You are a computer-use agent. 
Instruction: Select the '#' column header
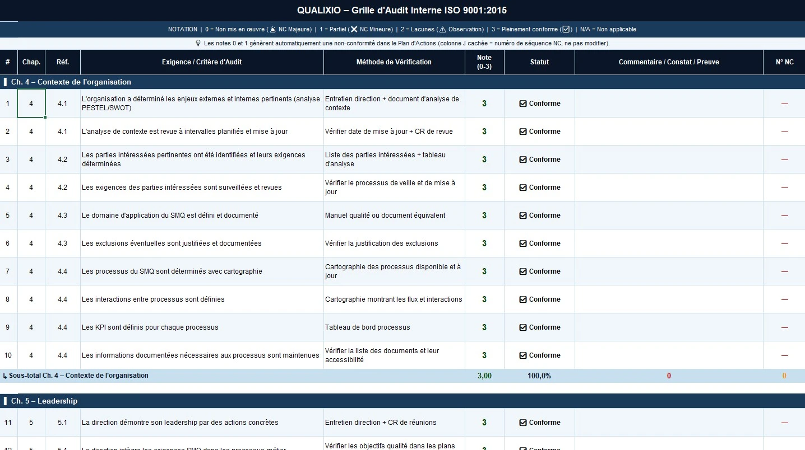(8, 62)
